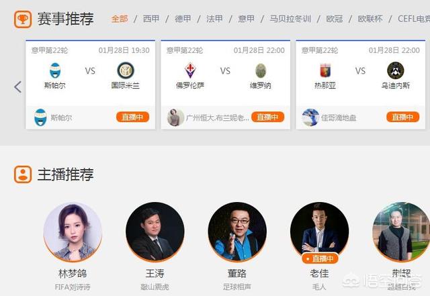Open 直播中 for the SPAL vs Inter match
This screenshot has height=296, width=430.
[133, 117]
